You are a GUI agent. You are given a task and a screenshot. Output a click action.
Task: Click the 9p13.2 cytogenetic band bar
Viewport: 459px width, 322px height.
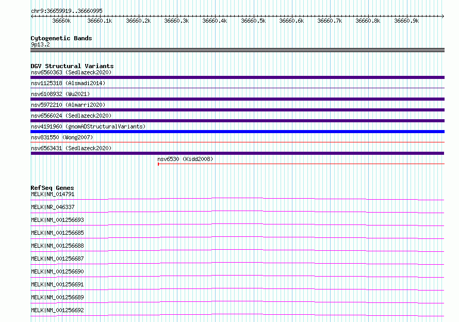click(237, 50)
